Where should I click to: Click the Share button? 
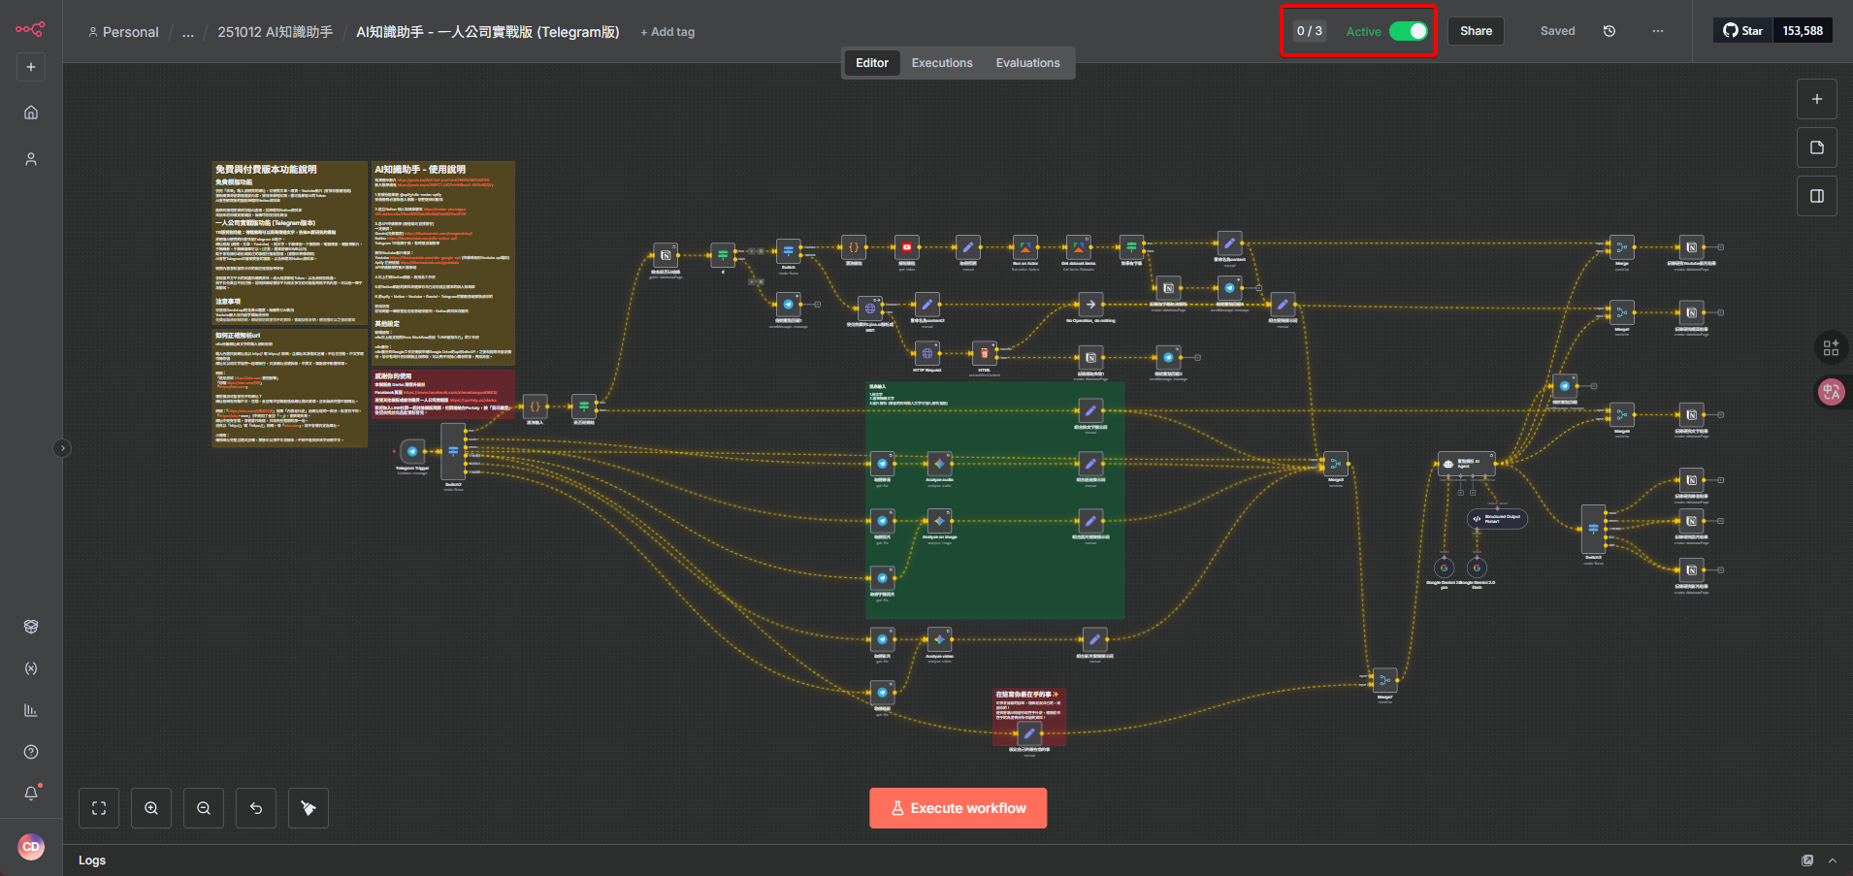[x=1476, y=31]
